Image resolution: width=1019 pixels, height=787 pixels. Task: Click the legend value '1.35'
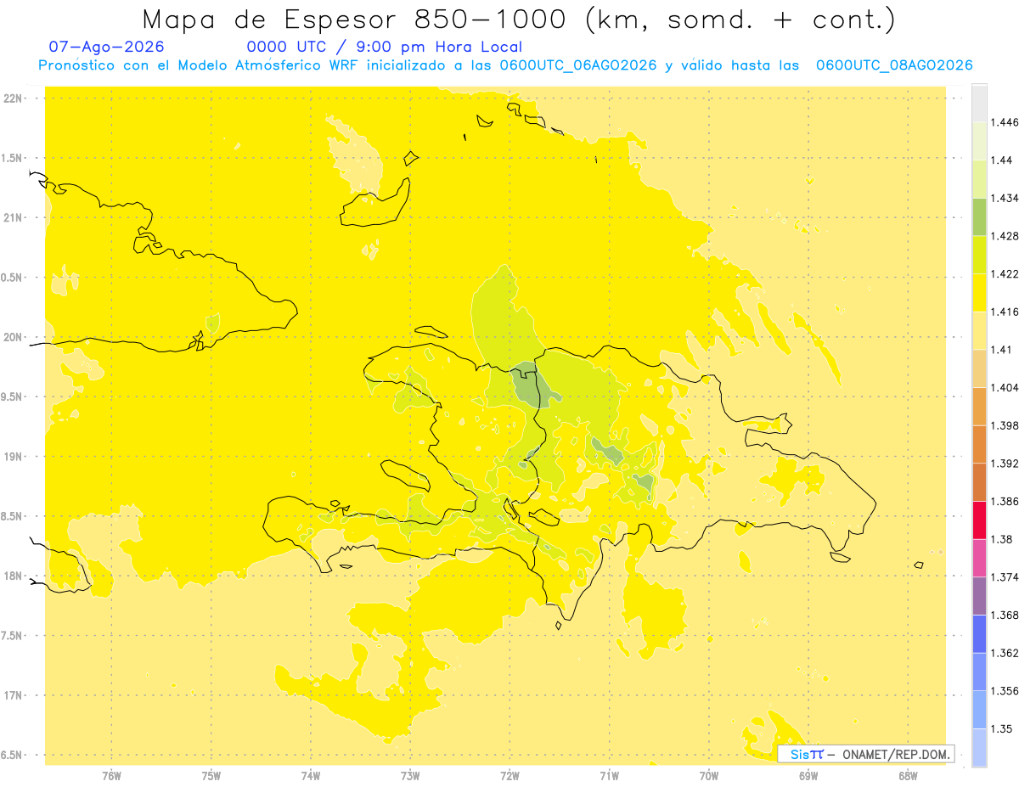[x=1001, y=728]
